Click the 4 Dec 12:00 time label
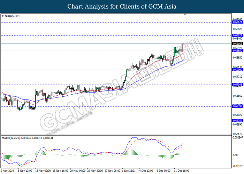This screenshot has height=174, width=244. tap(146, 171)
